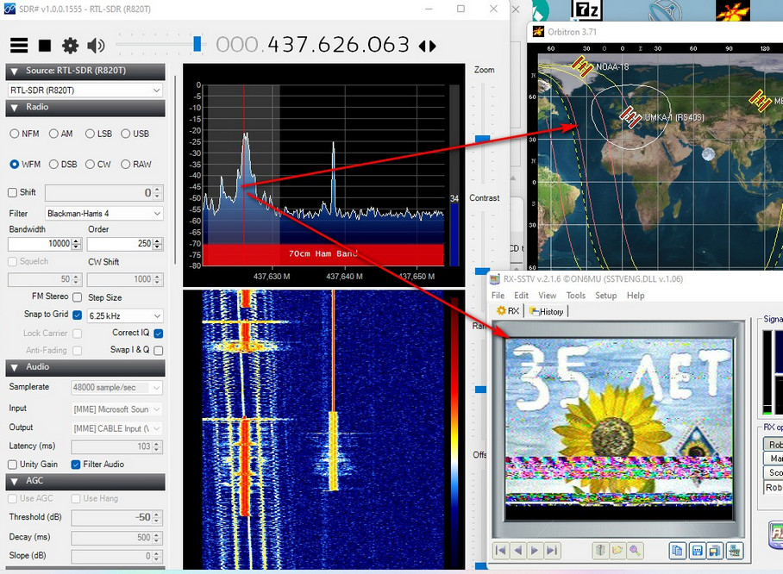Viewport: 783px width, 574px height.
Task: Uncheck Filter Audio checkbox
Action: pyautogui.click(x=76, y=465)
